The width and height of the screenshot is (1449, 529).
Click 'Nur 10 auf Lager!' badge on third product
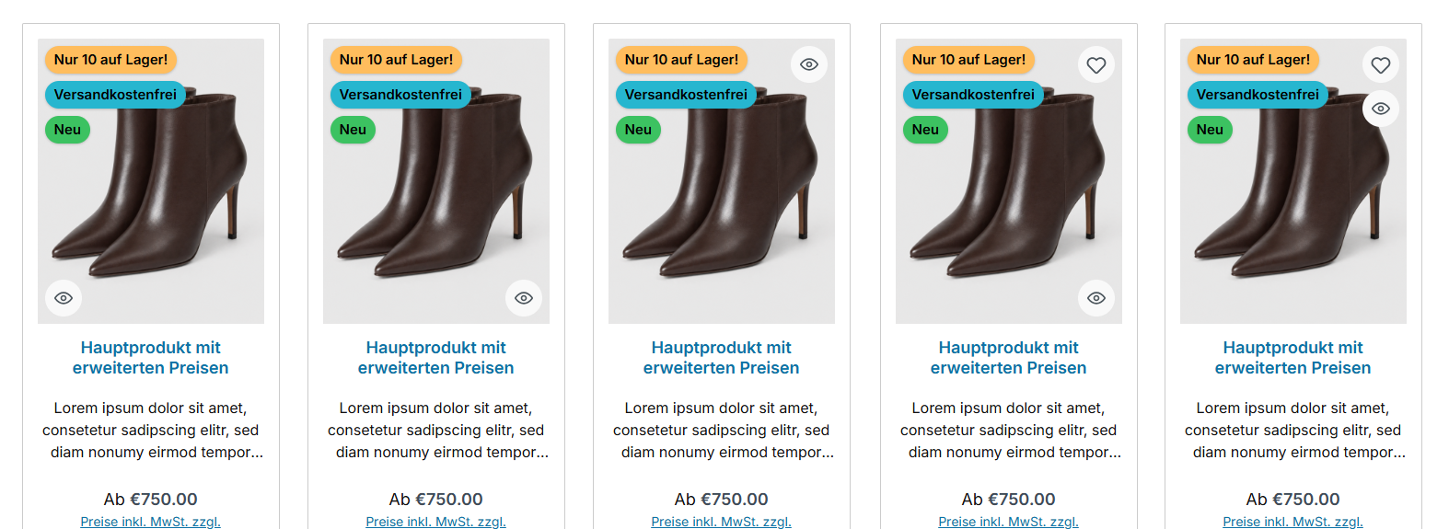[x=681, y=60]
